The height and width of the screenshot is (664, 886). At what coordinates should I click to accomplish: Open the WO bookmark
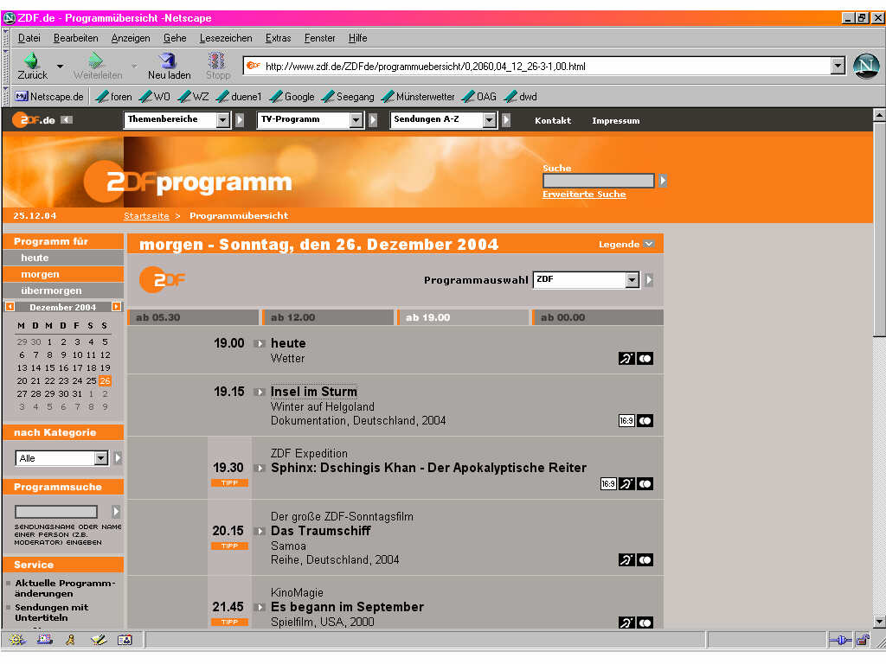[155, 97]
